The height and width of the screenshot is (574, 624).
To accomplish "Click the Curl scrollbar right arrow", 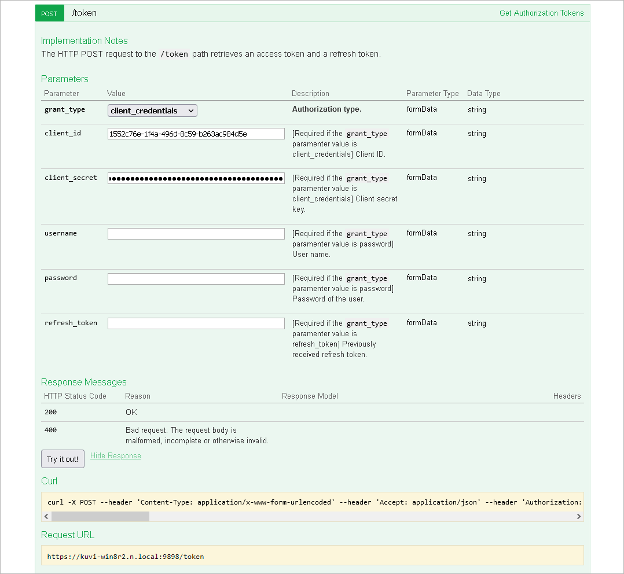I will pos(579,516).
